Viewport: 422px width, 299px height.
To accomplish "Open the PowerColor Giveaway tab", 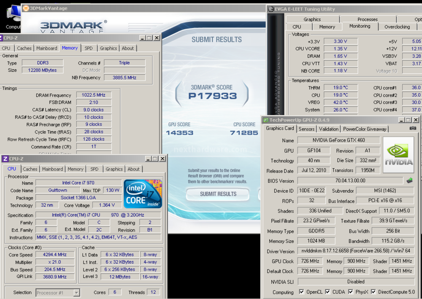I will [365, 129].
